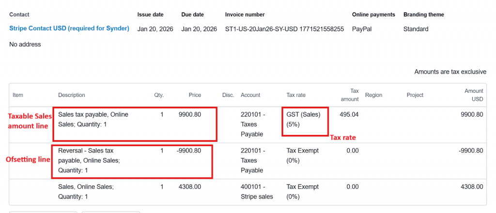Select the invoice number ST1-US-20Jan26-SY-USD
The height and width of the screenshot is (213, 496).
pyautogui.click(x=284, y=29)
